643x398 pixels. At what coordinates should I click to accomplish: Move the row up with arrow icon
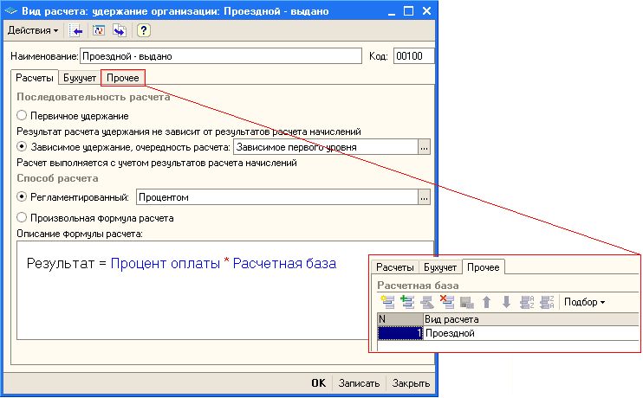click(487, 302)
